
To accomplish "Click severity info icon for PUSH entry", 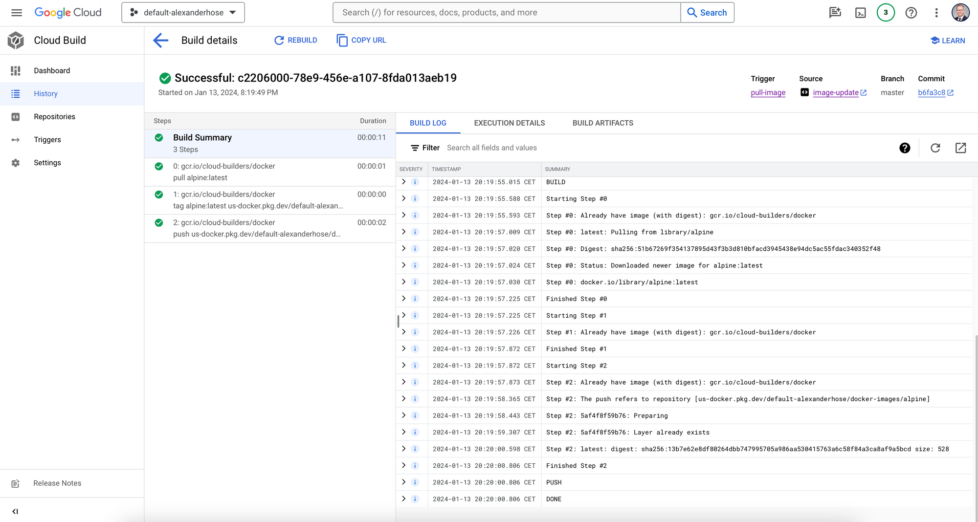I will point(415,482).
